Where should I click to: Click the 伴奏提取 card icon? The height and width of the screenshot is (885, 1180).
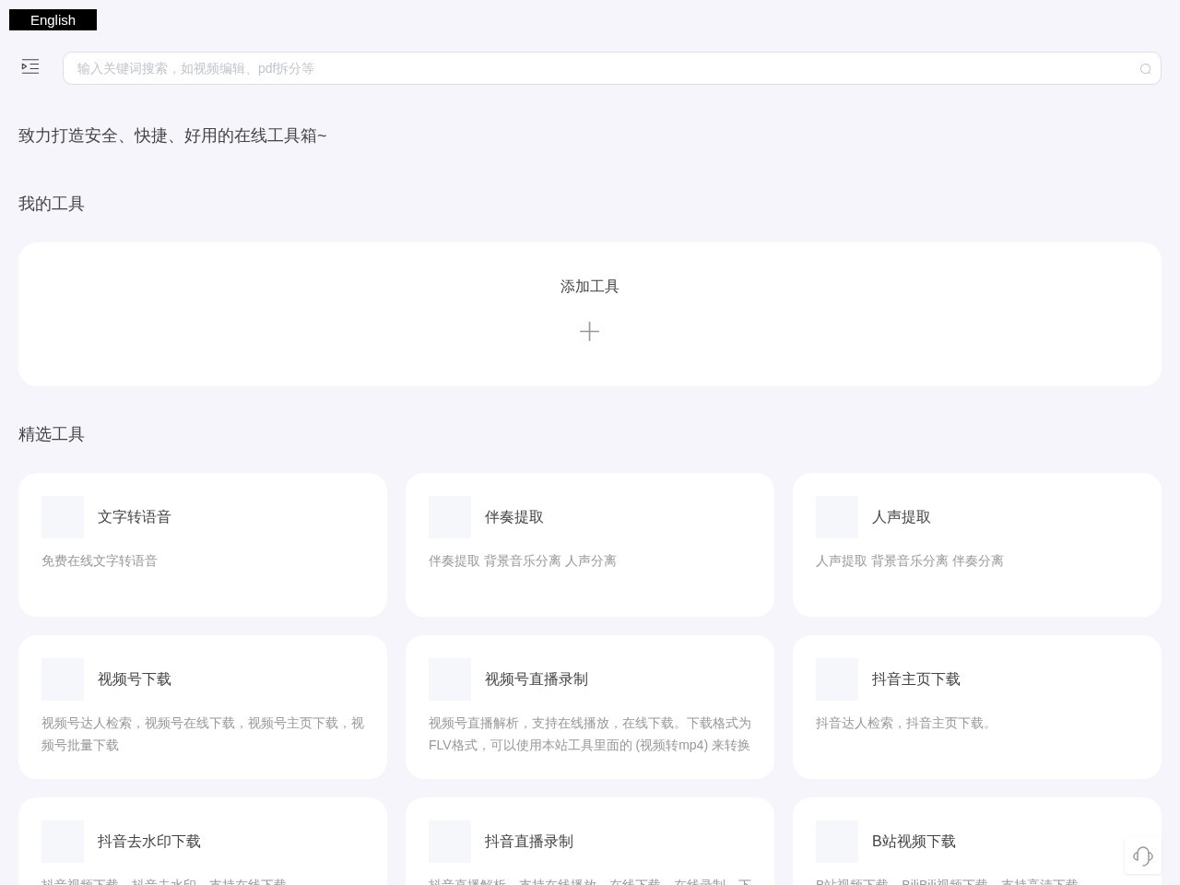coord(450,517)
